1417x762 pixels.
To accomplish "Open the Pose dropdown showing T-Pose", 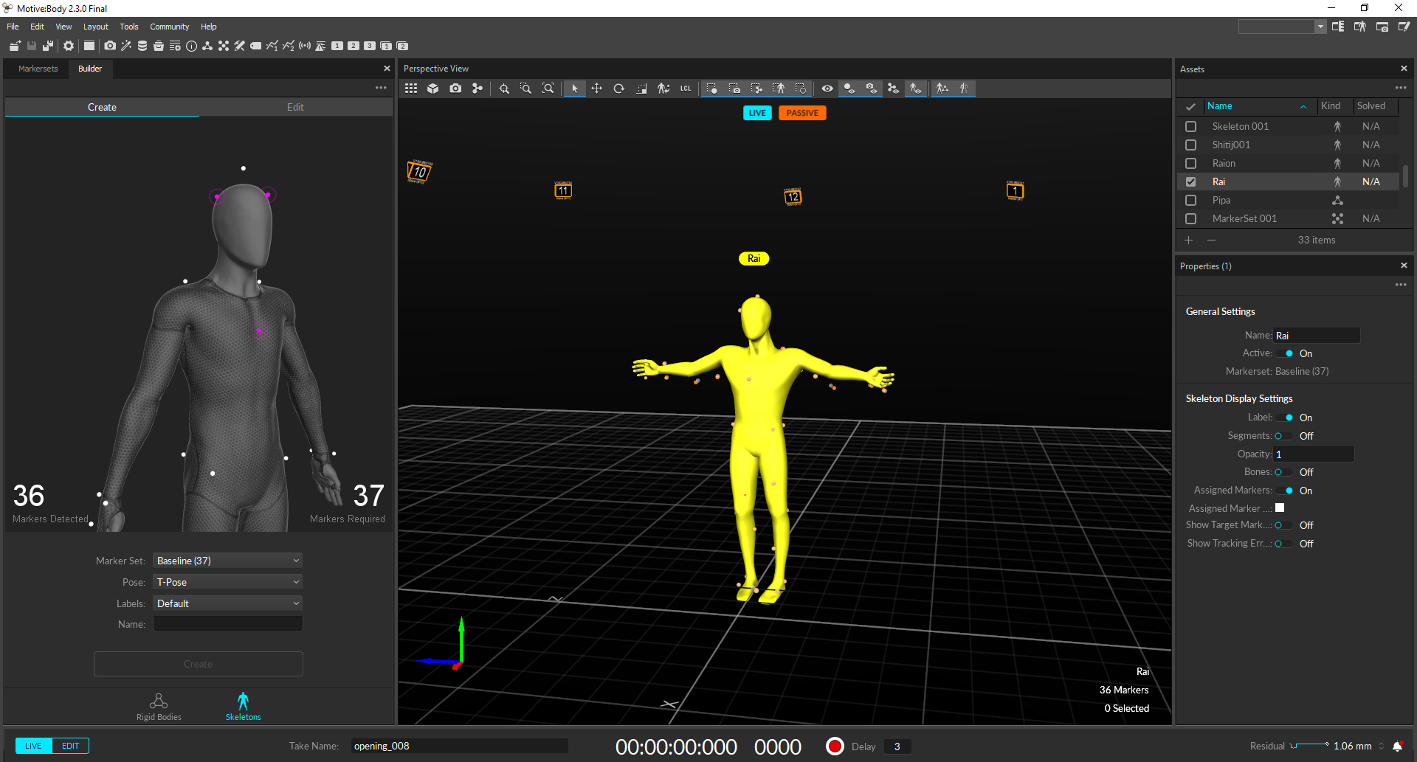I will pyautogui.click(x=227, y=582).
